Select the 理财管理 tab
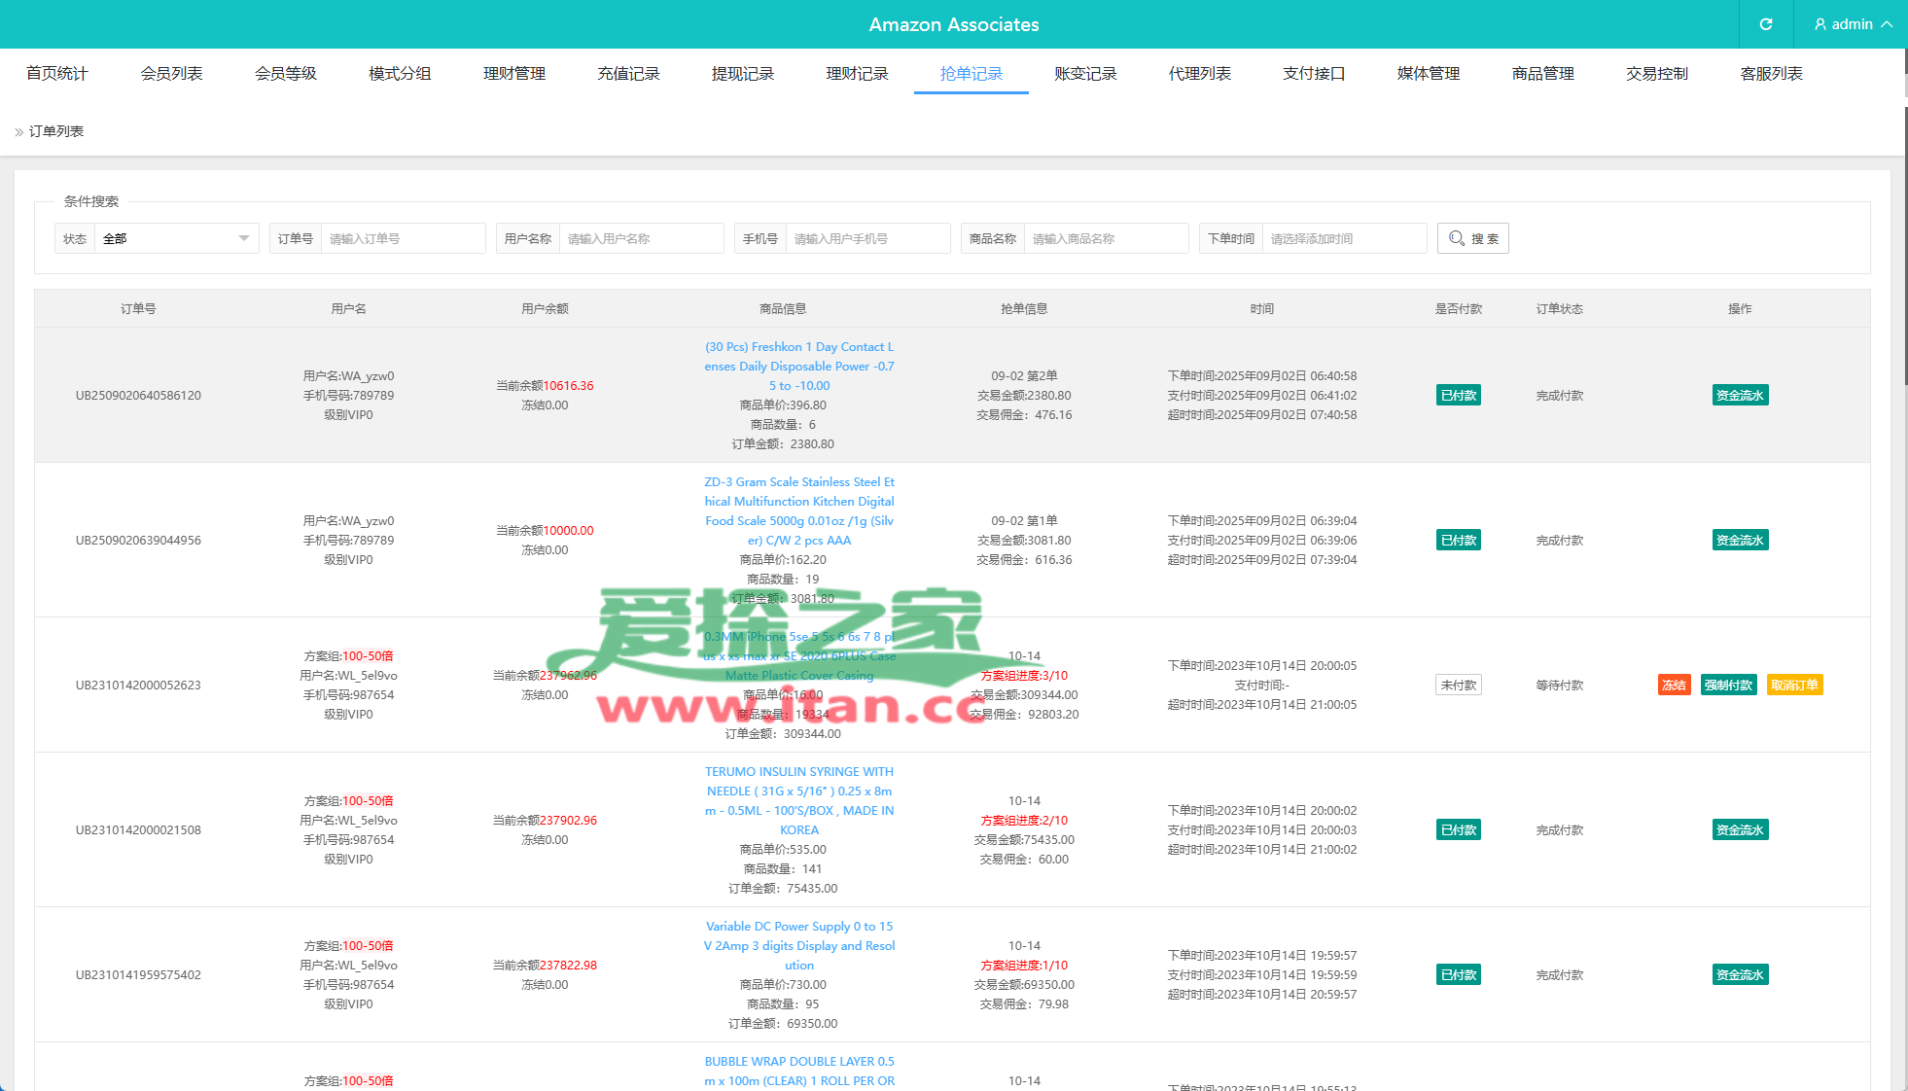1908x1091 pixels. [514, 74]
